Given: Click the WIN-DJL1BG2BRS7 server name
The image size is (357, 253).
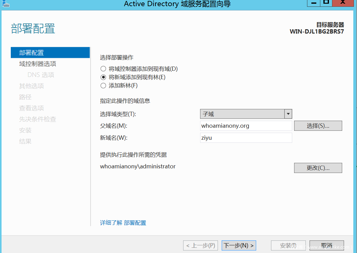Looking at the screenshot, I should pos(317,31).
